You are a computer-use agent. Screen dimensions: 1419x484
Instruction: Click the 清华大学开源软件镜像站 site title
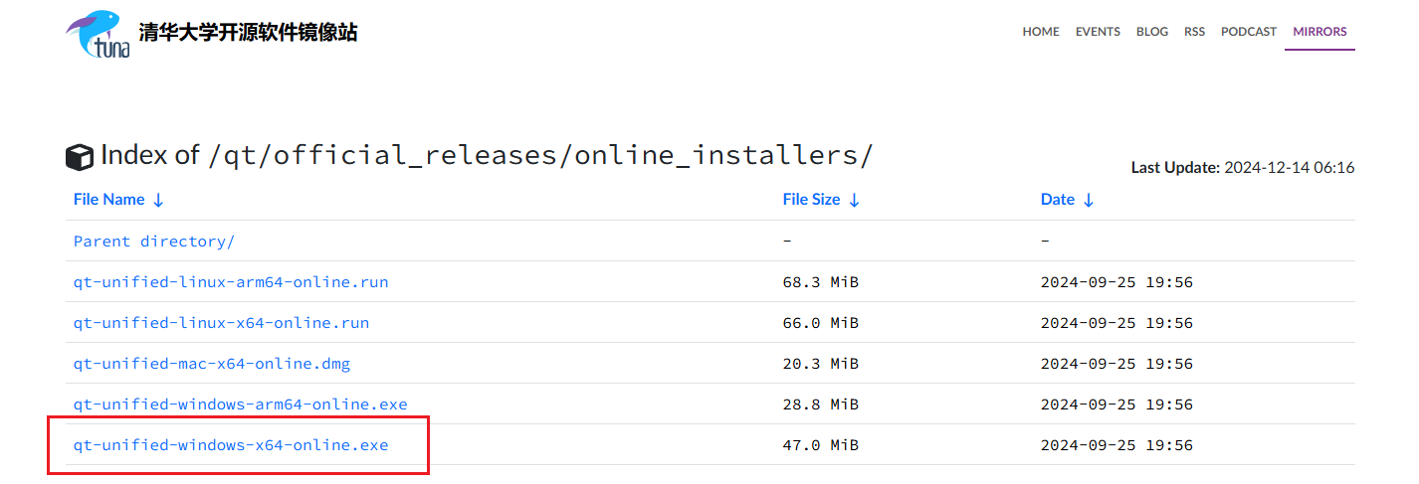click(248, 33)
